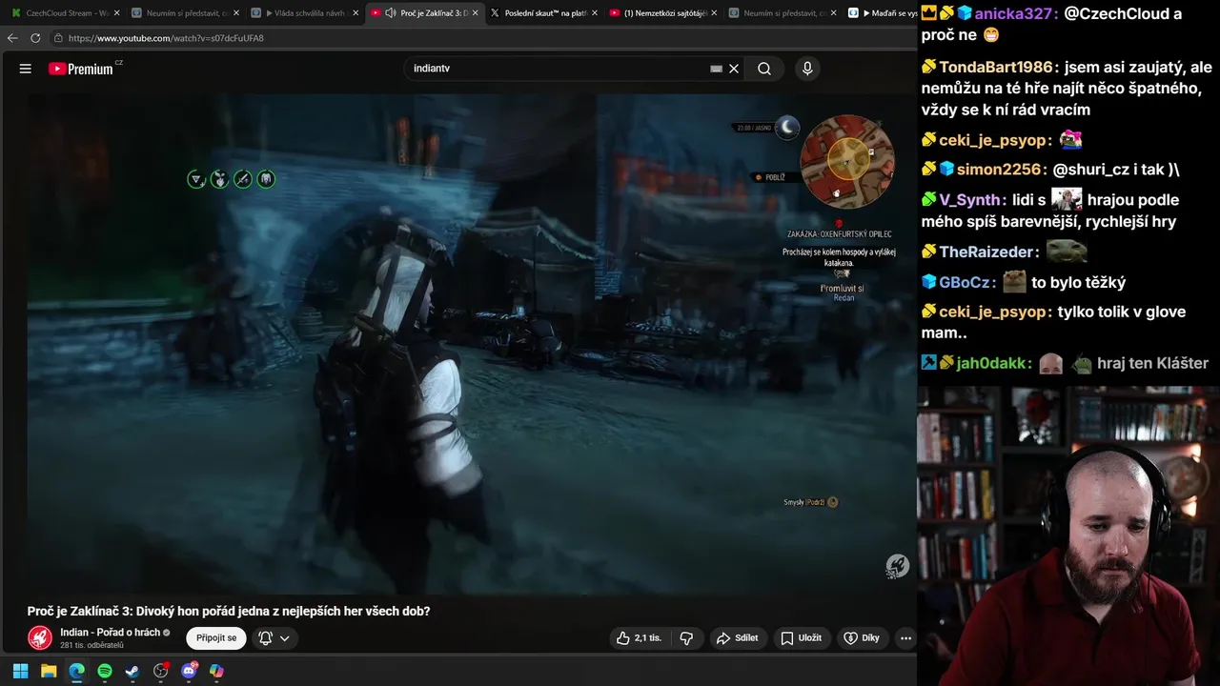The image size is (1220, 686).
Task: Open Spotify from taskbar
Action: click(105, 671)
